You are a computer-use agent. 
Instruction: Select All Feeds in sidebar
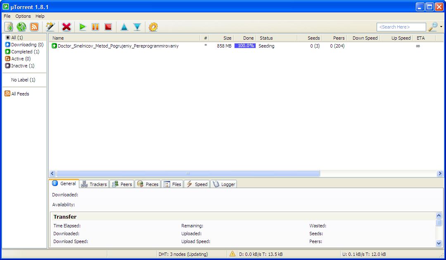click(x=17, y=94)
